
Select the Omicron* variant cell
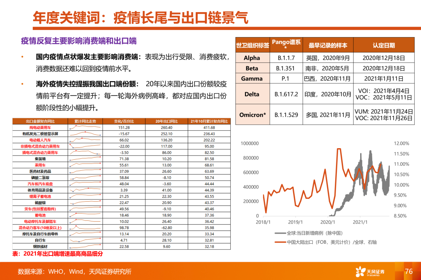click(x=252, y=115)
